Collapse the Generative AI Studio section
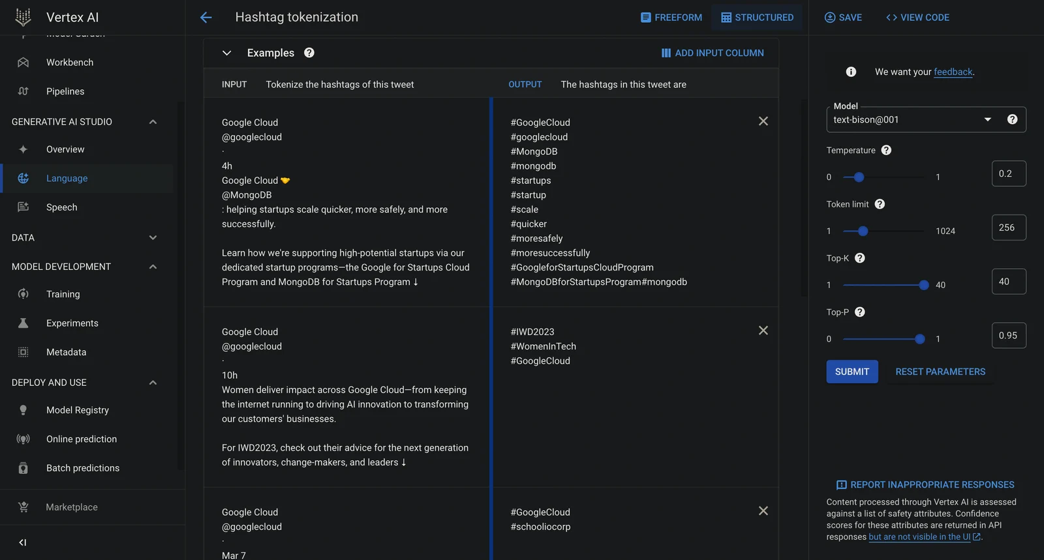Viewport: 1044px width, 560px height. (x=153, y=122)
